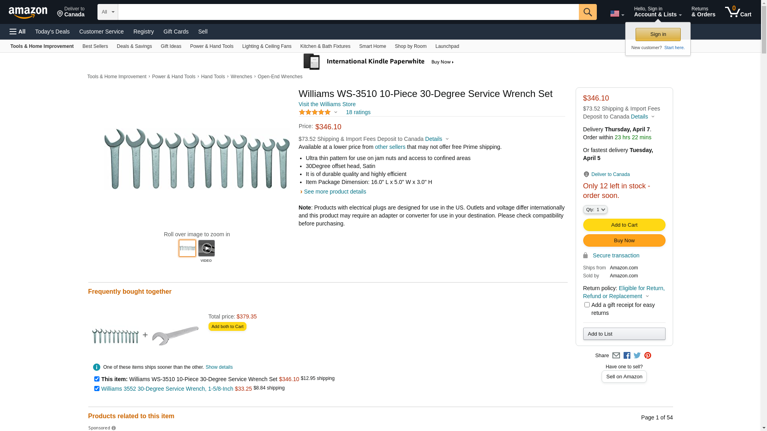Open Today's Deals in the navigation bar
Image resolution: width=767 pixels, height=431 pixels.
coord(52,32)
